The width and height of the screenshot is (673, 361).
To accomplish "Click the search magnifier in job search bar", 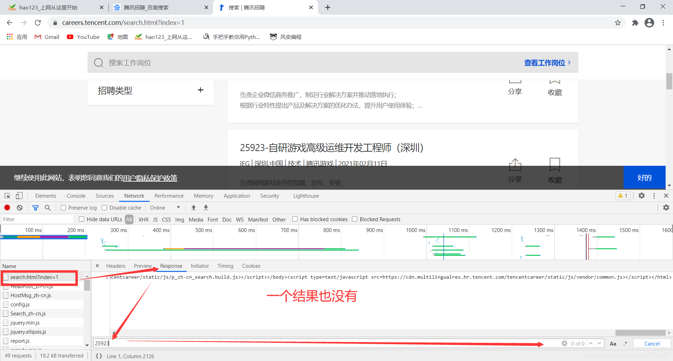I will [x=98, y=63].
